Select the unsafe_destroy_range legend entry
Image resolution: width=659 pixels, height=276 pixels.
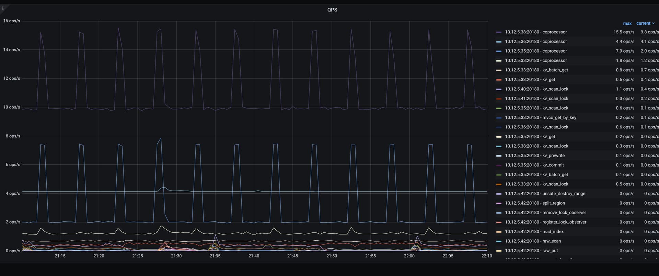(545, 194)
